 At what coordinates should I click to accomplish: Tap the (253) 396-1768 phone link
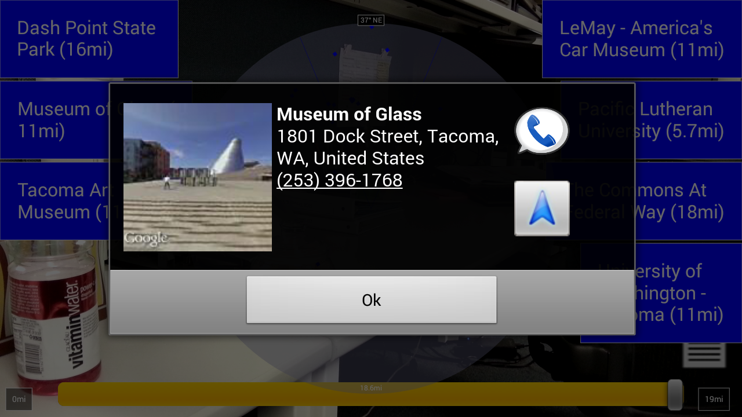340,180
